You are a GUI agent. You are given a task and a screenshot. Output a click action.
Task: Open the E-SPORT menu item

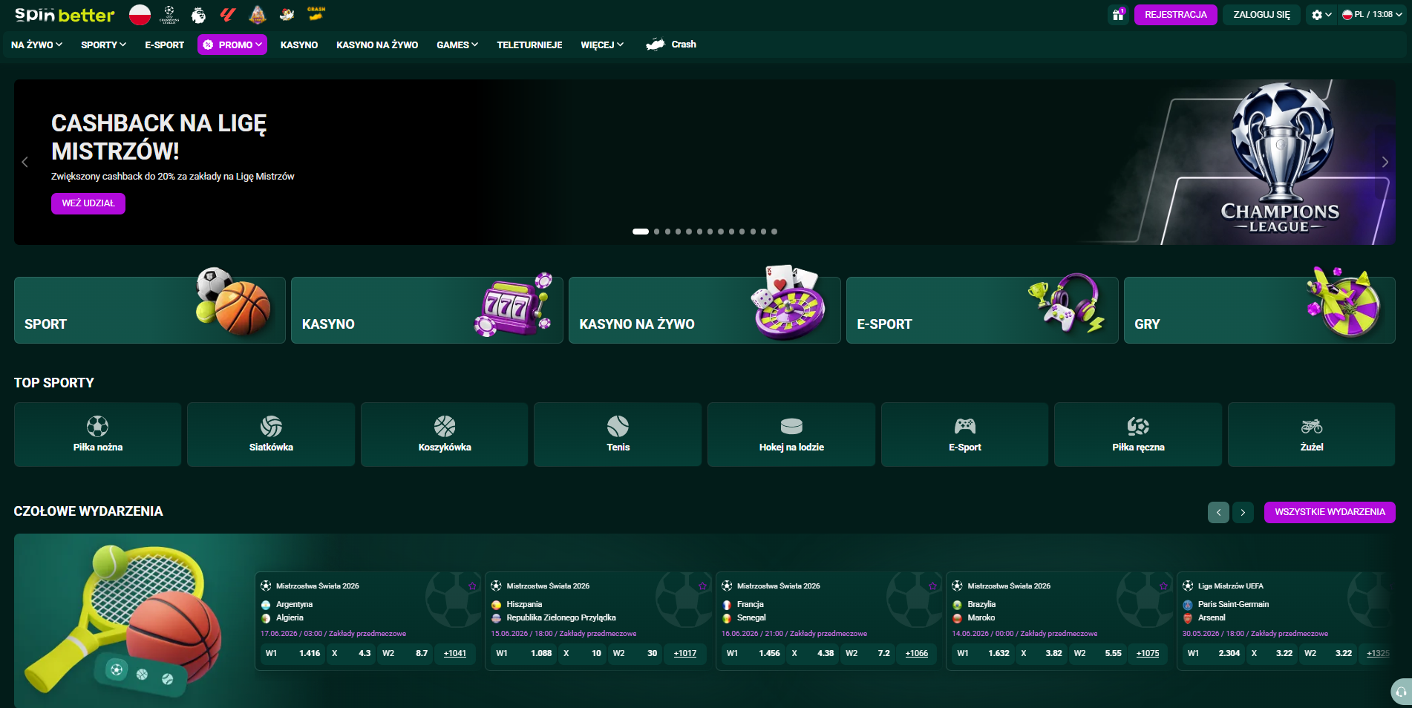pos(165,45)
